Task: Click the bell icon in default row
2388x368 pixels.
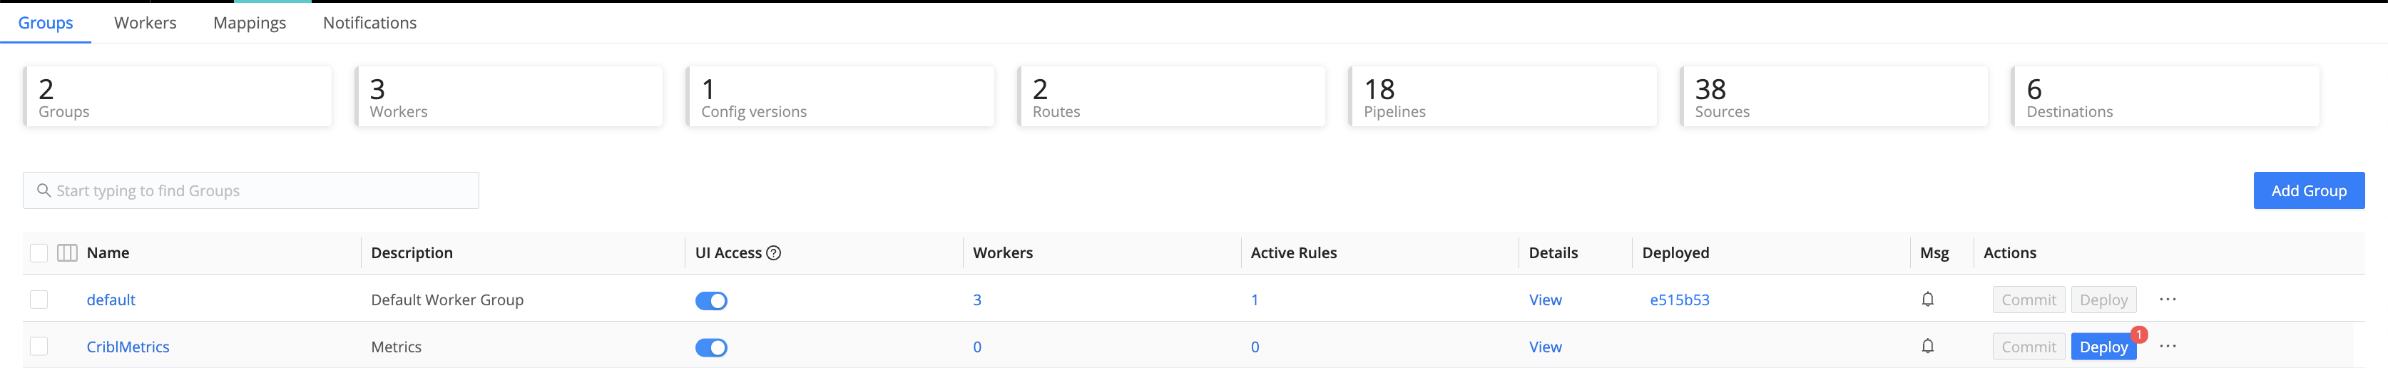Action: [1927, 300]
